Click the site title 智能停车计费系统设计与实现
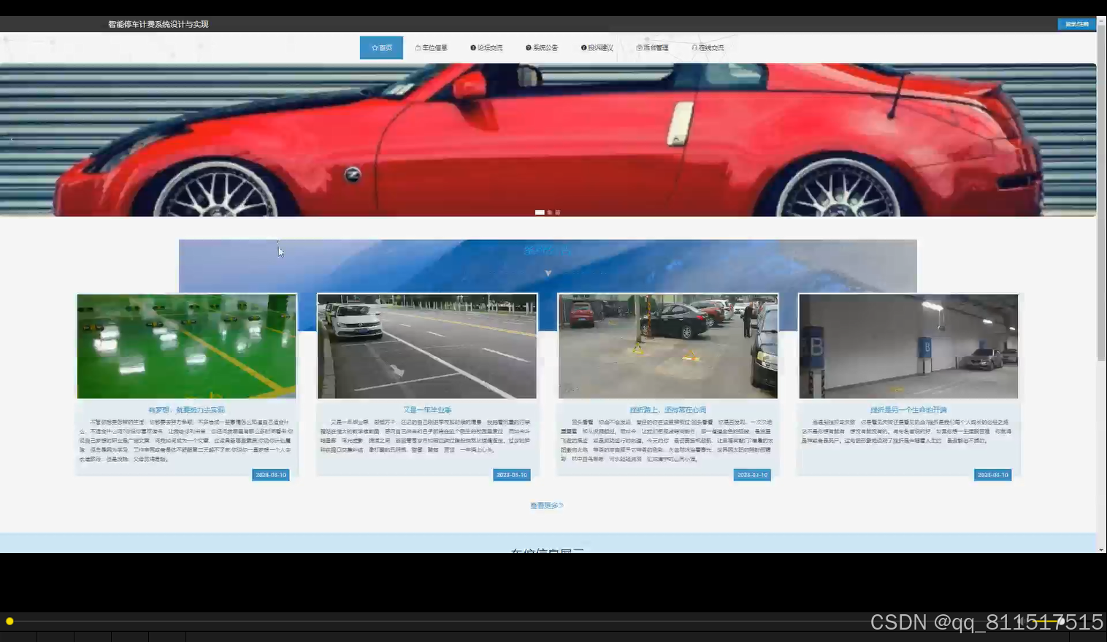 coord(158,24)
